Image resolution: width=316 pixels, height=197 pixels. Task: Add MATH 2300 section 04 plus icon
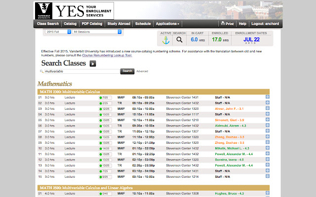click(268, 114)
